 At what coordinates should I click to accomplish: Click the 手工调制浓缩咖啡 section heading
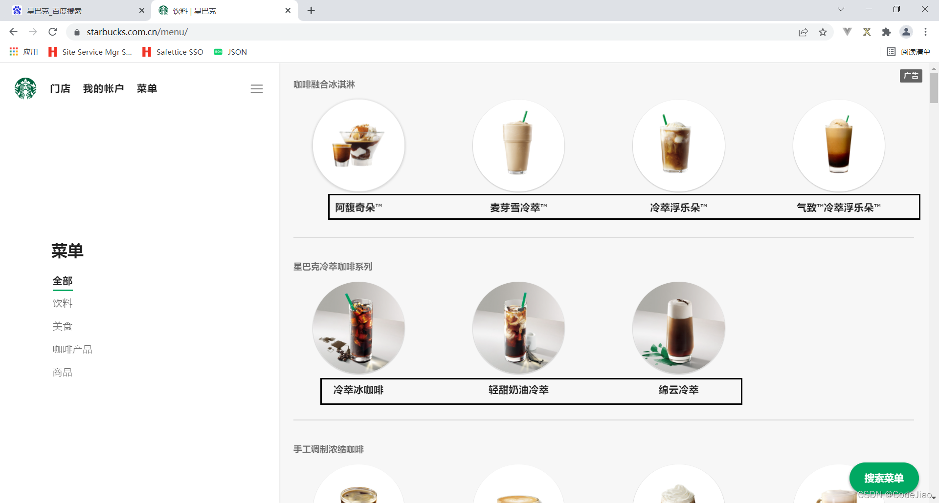[328, 449]
